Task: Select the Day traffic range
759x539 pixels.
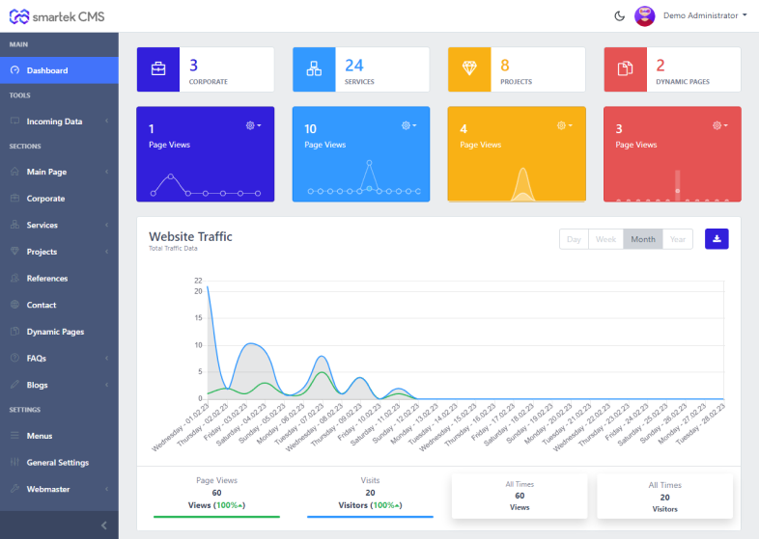Action: pyautogui.click(x=574, y=239)
